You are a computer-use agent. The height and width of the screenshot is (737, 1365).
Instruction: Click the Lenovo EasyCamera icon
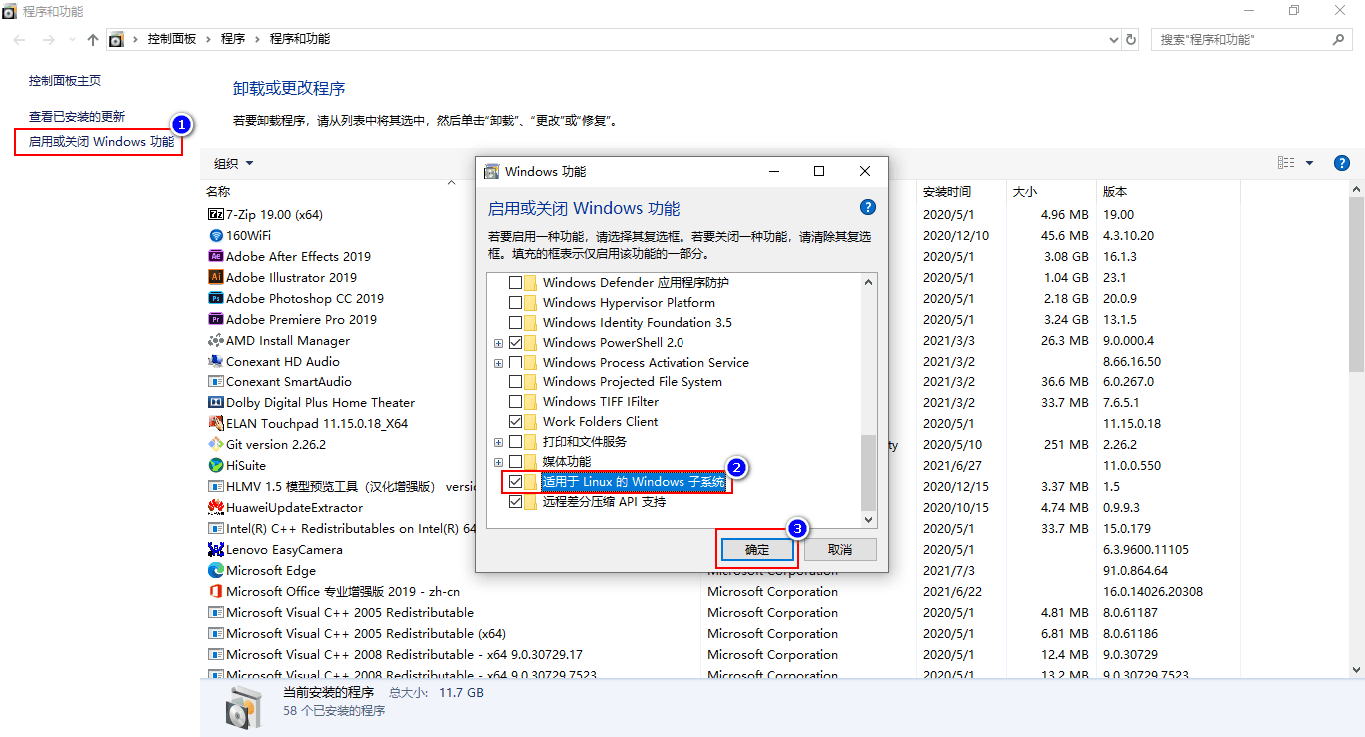215,549
